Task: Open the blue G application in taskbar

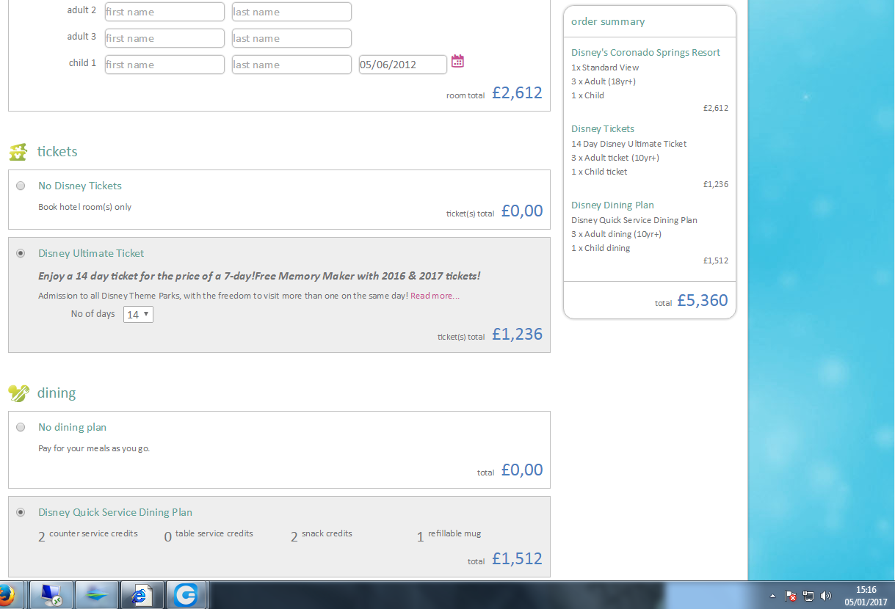Action: click(187, 596)
